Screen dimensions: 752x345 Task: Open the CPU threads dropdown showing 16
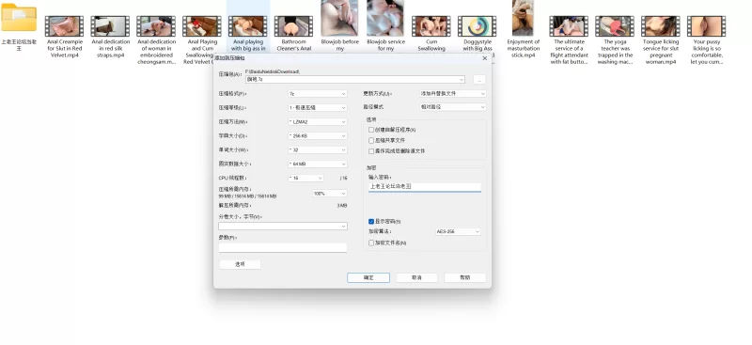pos(305,178)
